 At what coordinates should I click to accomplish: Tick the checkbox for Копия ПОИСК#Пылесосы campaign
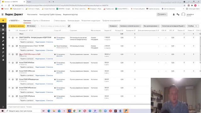click(9, 88)
